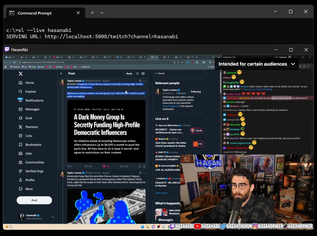Click the Reply button on Post header
The width and height of the screenshot is (317, 236).
129,74
